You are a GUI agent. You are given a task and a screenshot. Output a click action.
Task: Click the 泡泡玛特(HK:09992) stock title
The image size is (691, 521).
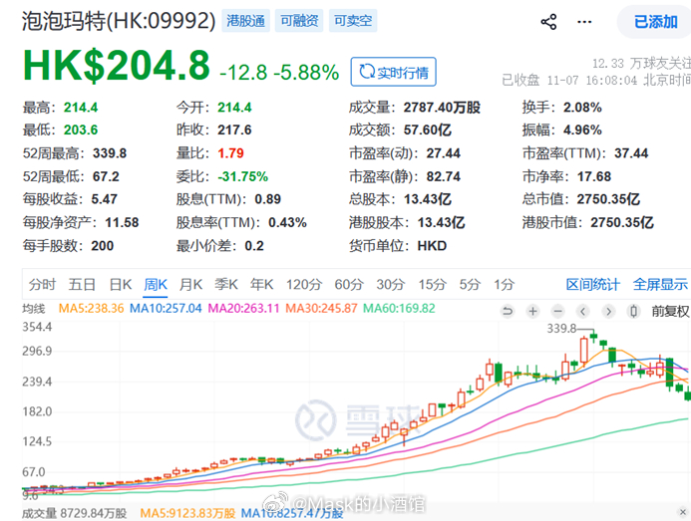119,21
